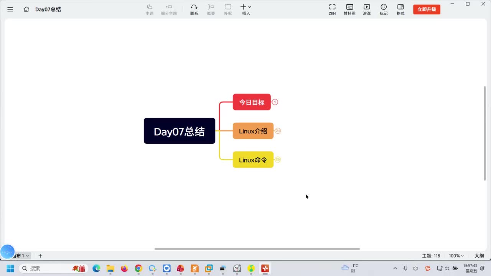Open File Explorer from the taskbar
The height and width of the screenshot is (276, 491).
click(110, 268)
